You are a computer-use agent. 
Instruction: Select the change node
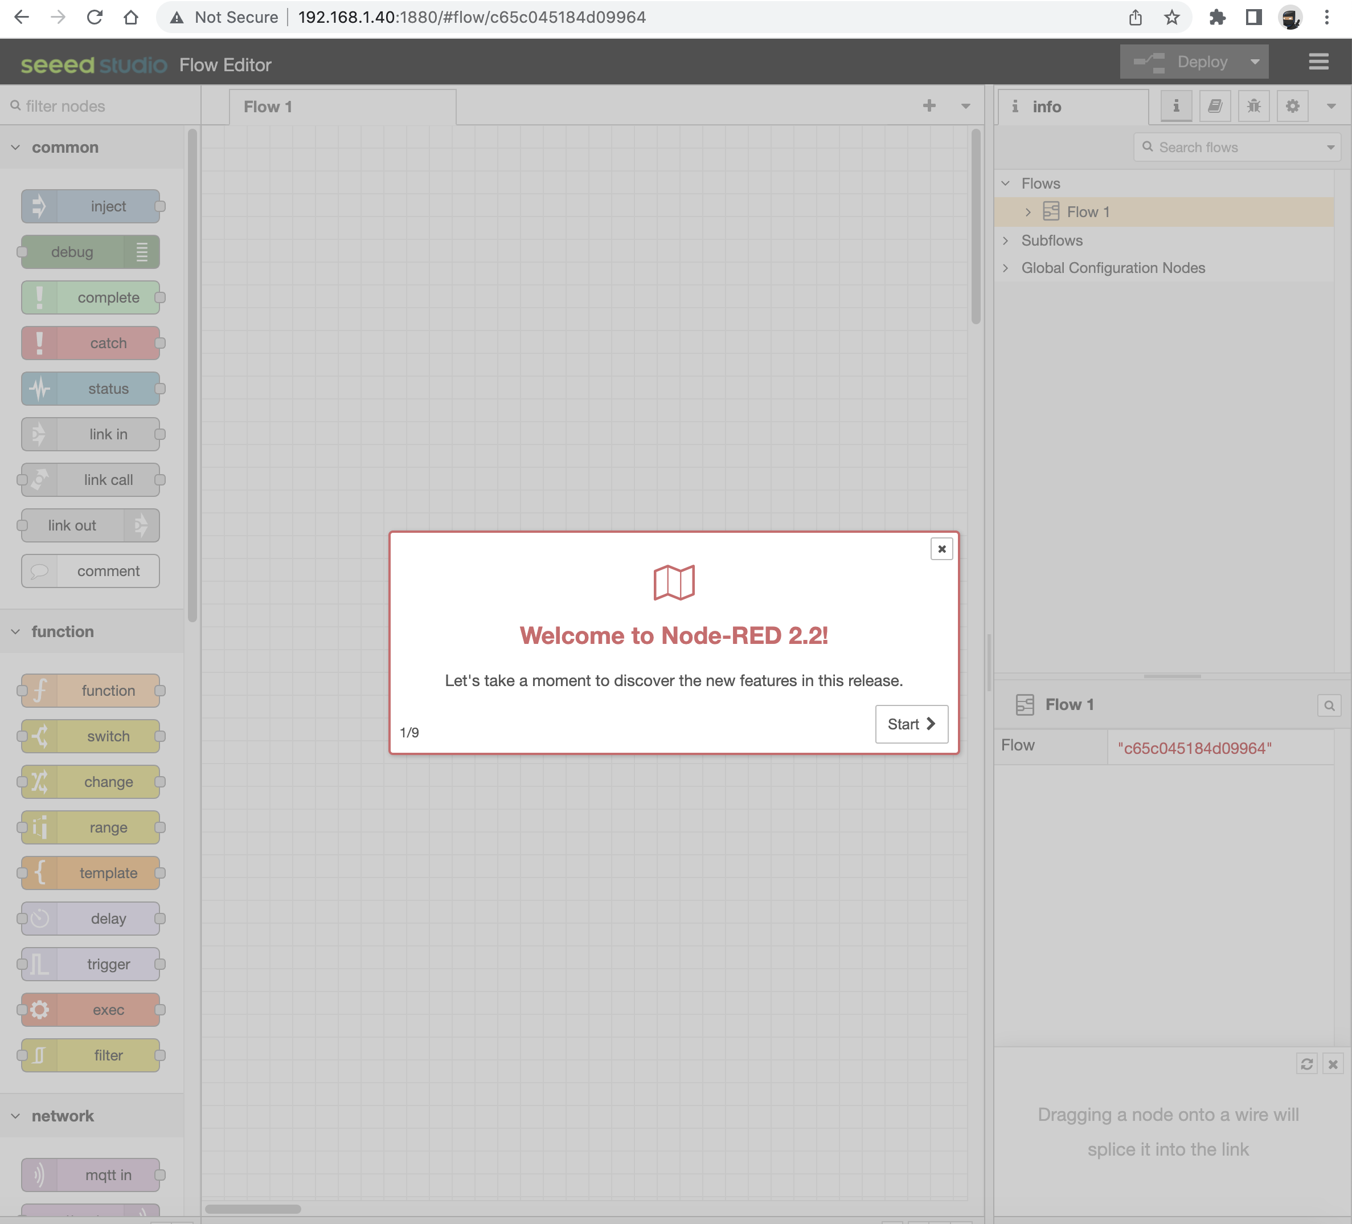click(x=91, y=782)
